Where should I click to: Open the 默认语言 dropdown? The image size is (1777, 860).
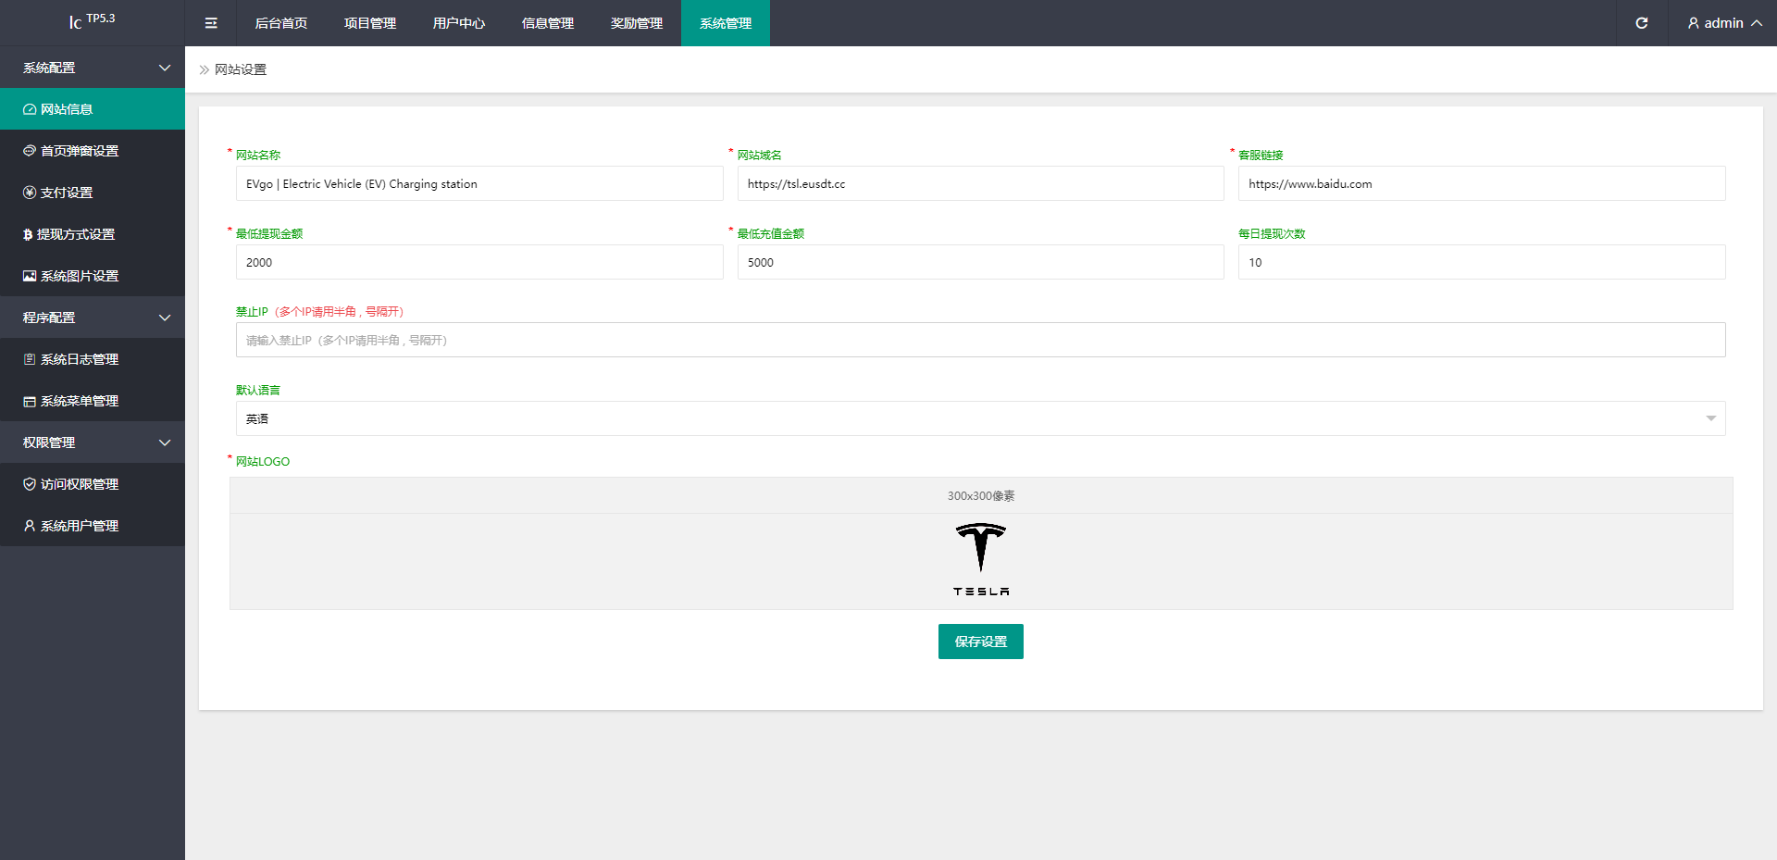point(980,418)
